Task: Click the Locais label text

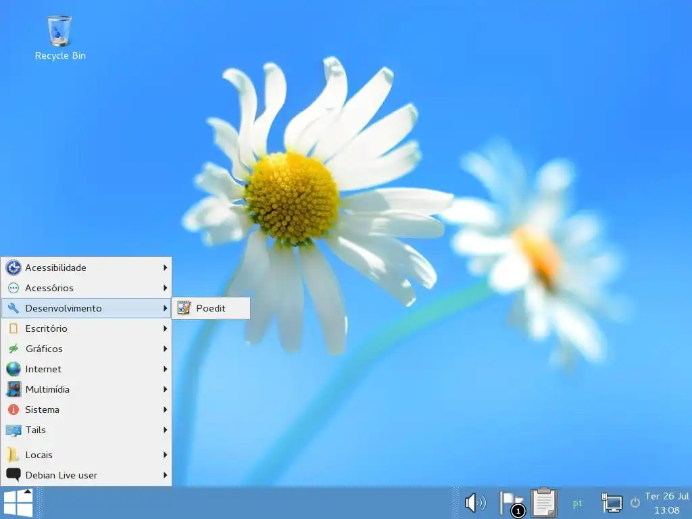Action: [x=39, y=455]
